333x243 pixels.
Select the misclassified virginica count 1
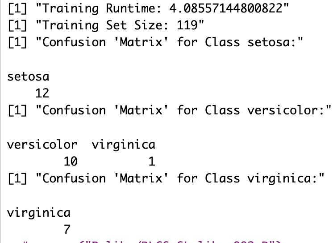click(x=152, y=161)
